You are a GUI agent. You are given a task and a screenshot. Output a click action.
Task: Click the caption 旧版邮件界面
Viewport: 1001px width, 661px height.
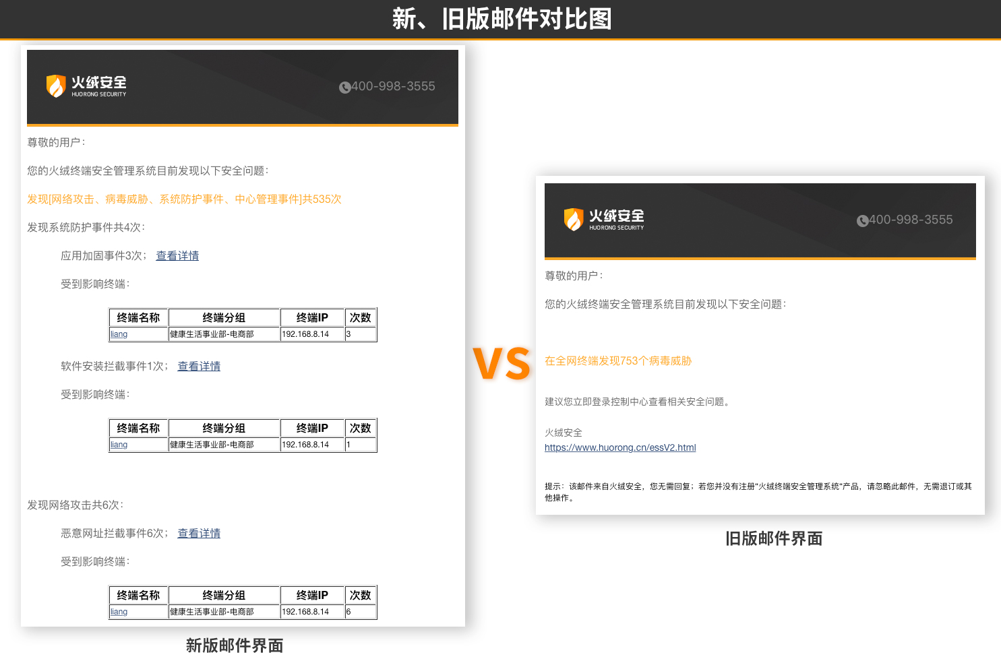coord(774,538)
